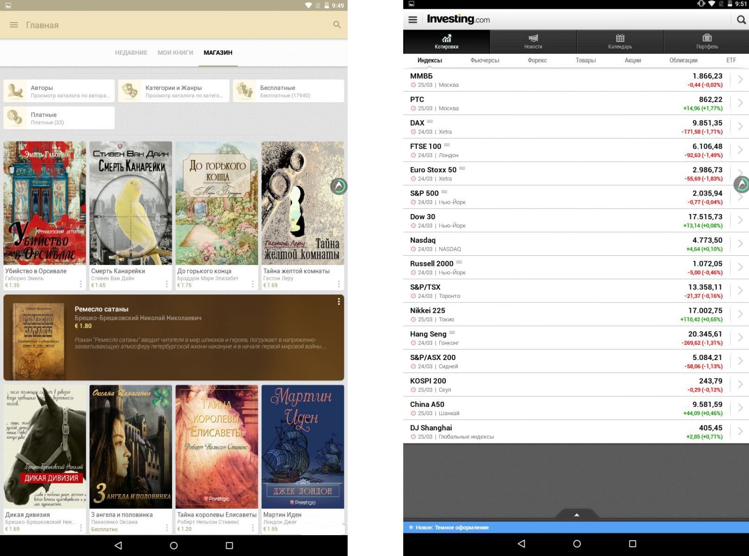
Task: Expand the ММВБ index details chevron
Action: click(740, 80)
